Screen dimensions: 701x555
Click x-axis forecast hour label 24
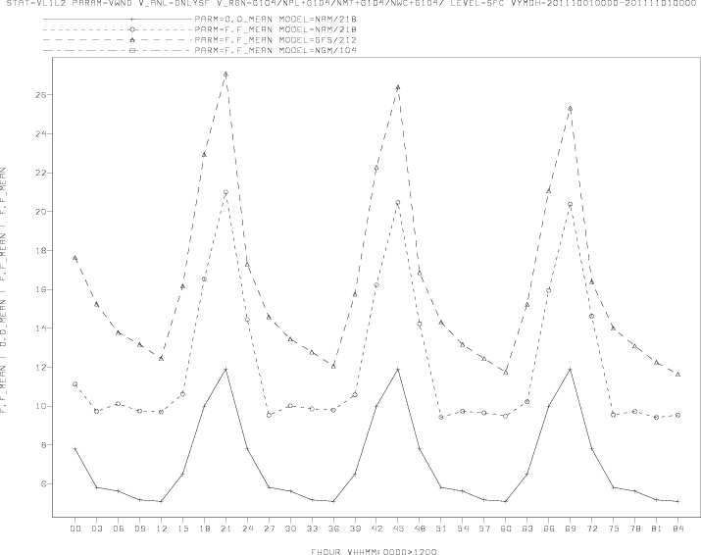pos(247,529)
